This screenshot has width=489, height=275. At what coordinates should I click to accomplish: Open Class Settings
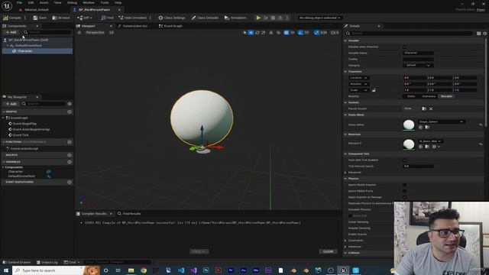(x=171, y=18)
